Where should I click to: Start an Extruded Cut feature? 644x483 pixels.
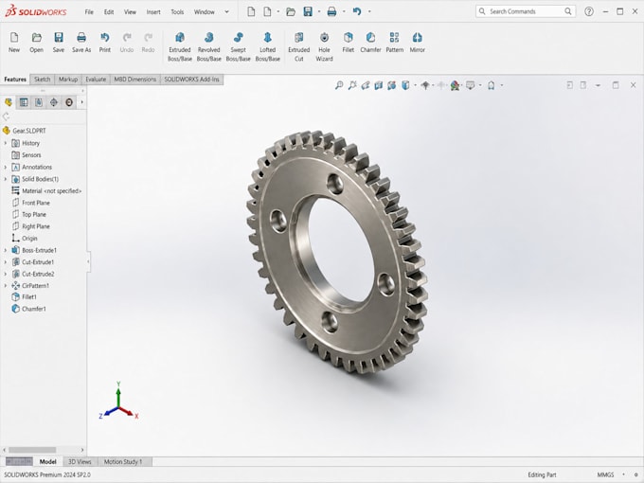(298, 46)
